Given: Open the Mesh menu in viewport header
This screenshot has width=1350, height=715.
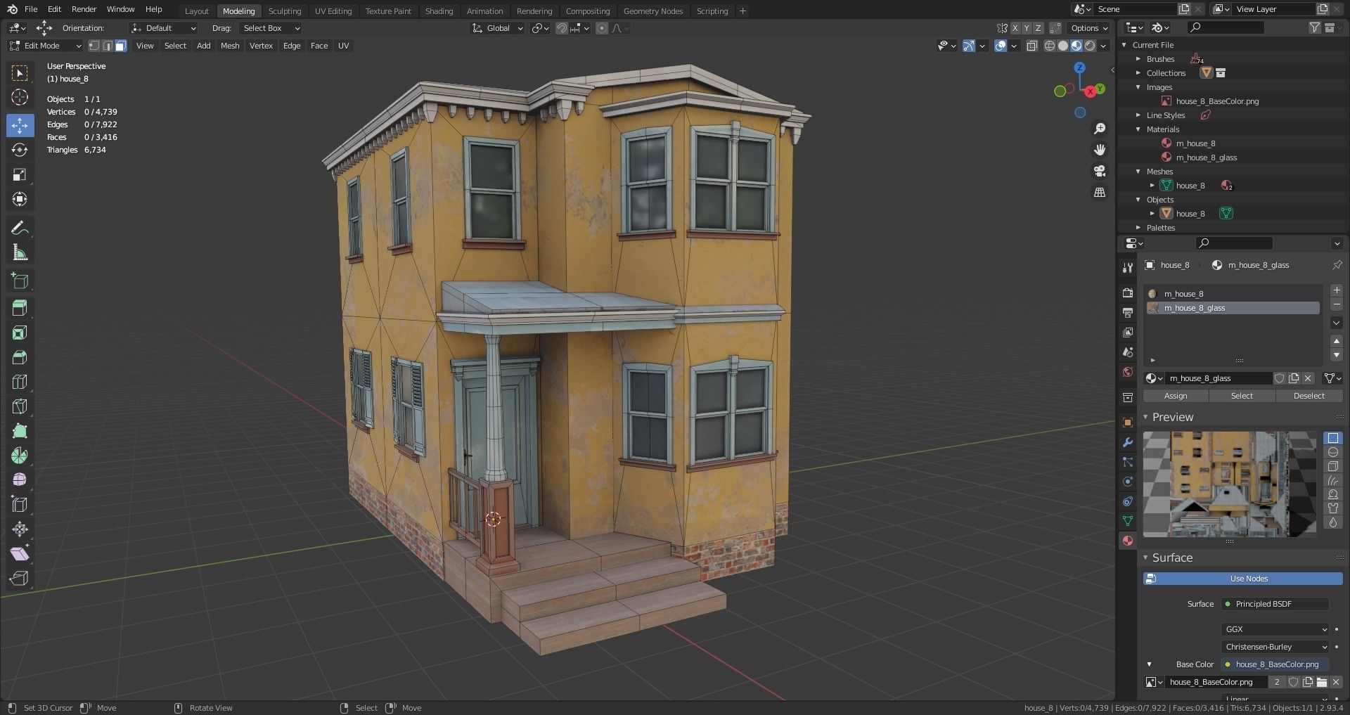Looking at the screenshot, I should 230,46.
